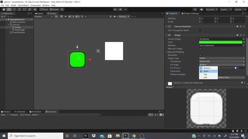Toggle scene audio icon

[x=65, y=17]
